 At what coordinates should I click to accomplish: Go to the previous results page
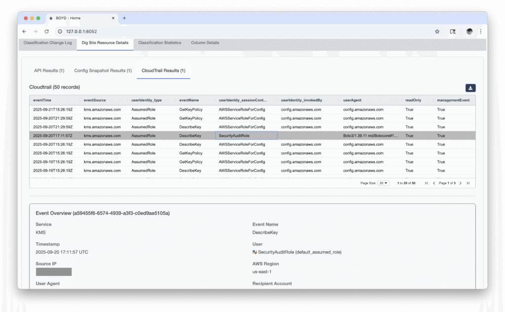(434, 183)
